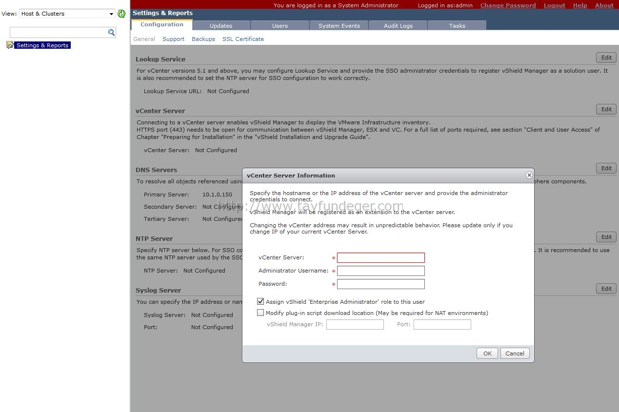Edit the DNS Servers settings
This screenshot has width=619, height=412.
coord(606,168)
